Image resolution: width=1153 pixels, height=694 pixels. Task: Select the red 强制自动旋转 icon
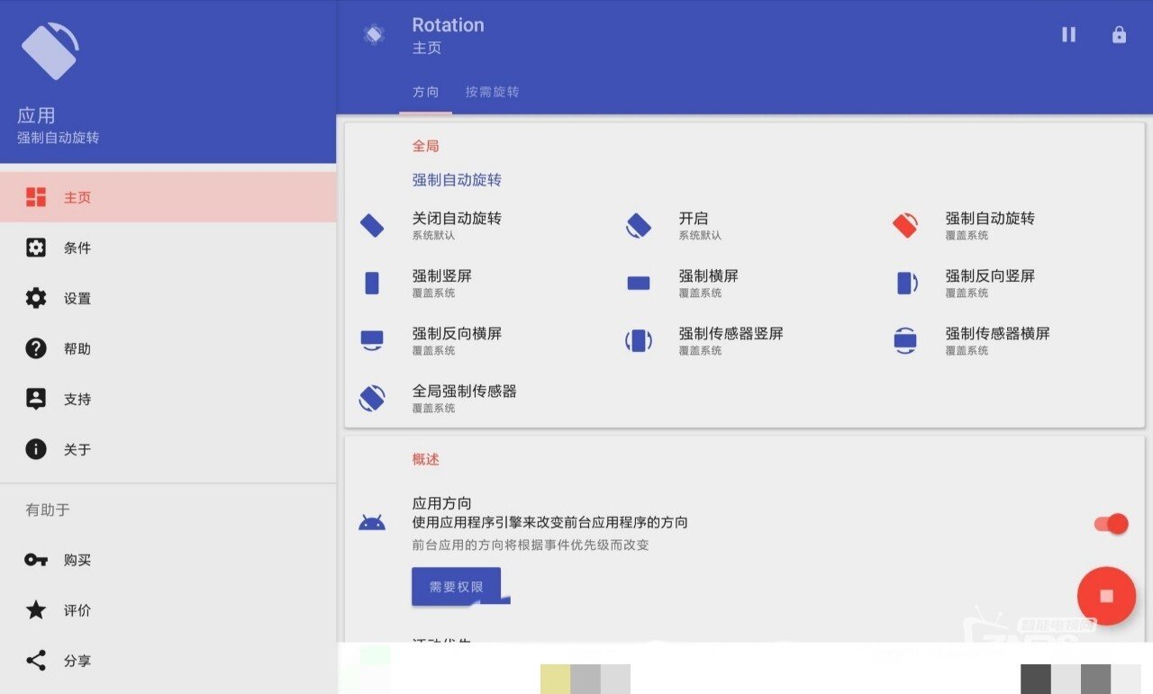905,225
